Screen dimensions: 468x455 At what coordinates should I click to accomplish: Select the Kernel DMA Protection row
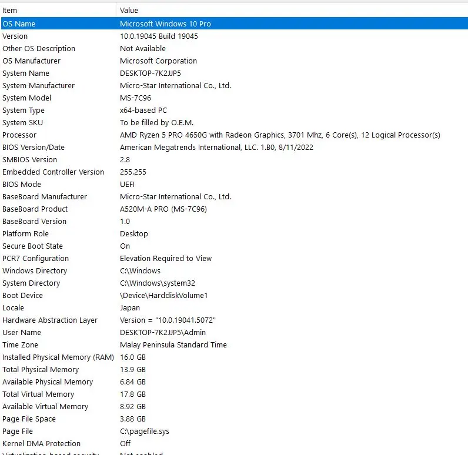tap(234, 443)
